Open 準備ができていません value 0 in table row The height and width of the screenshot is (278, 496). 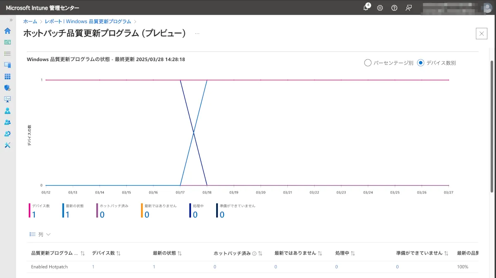point(397,267)
